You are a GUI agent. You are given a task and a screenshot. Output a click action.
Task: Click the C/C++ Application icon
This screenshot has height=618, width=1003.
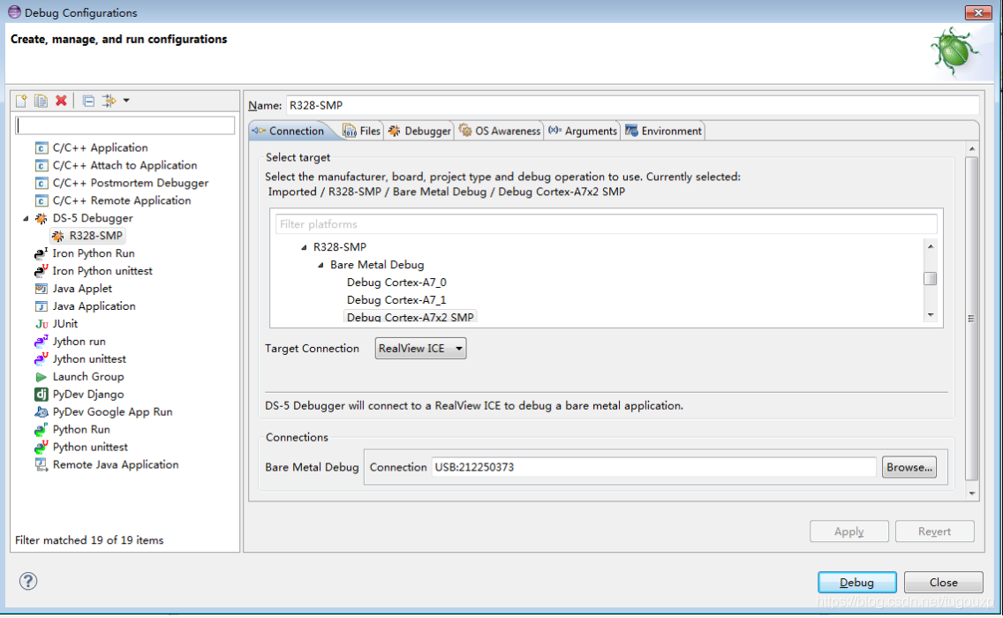(41, 147)
